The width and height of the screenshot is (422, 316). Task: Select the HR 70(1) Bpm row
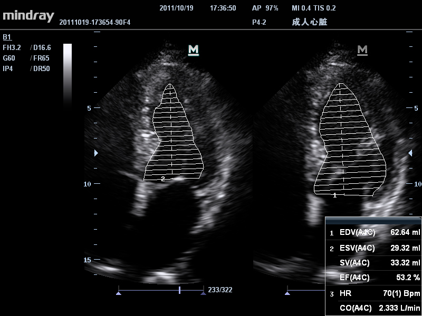[x=373, y=293]
